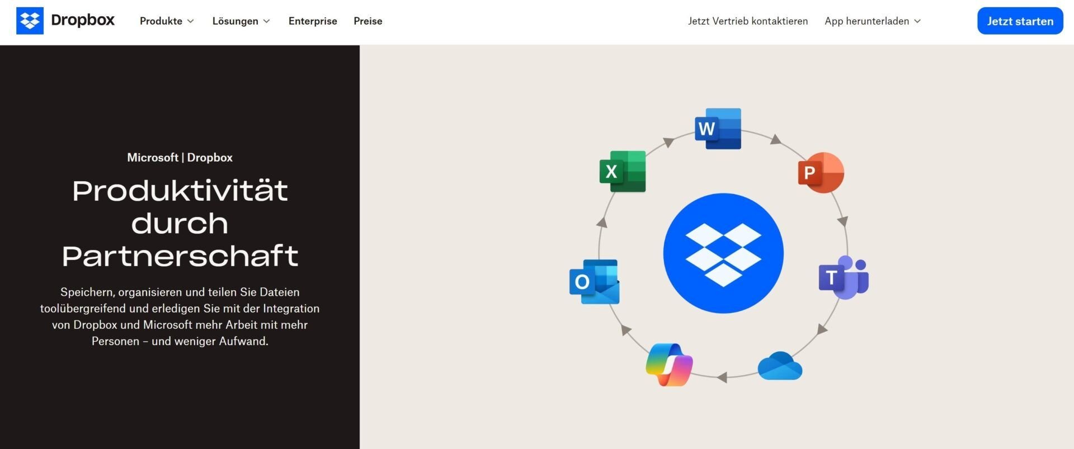Click the Dropbox wordmark in the header
1074x449 pixels.
click(83, 20)
